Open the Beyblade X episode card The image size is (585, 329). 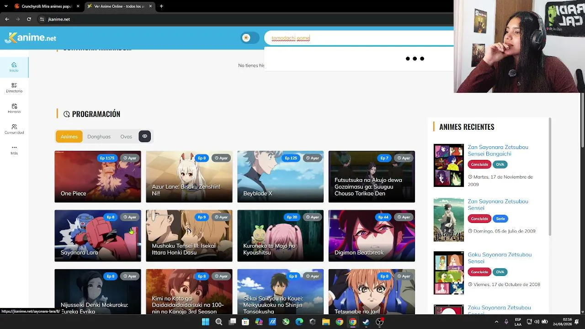point(280,176)
